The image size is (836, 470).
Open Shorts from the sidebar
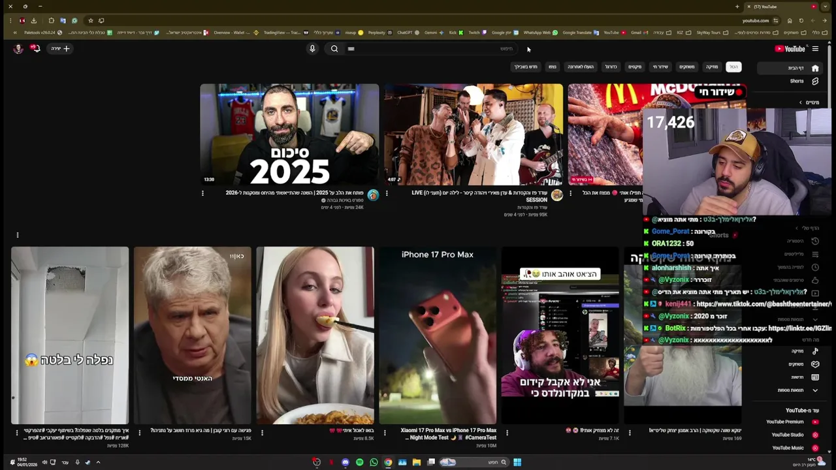pos(803,81)
